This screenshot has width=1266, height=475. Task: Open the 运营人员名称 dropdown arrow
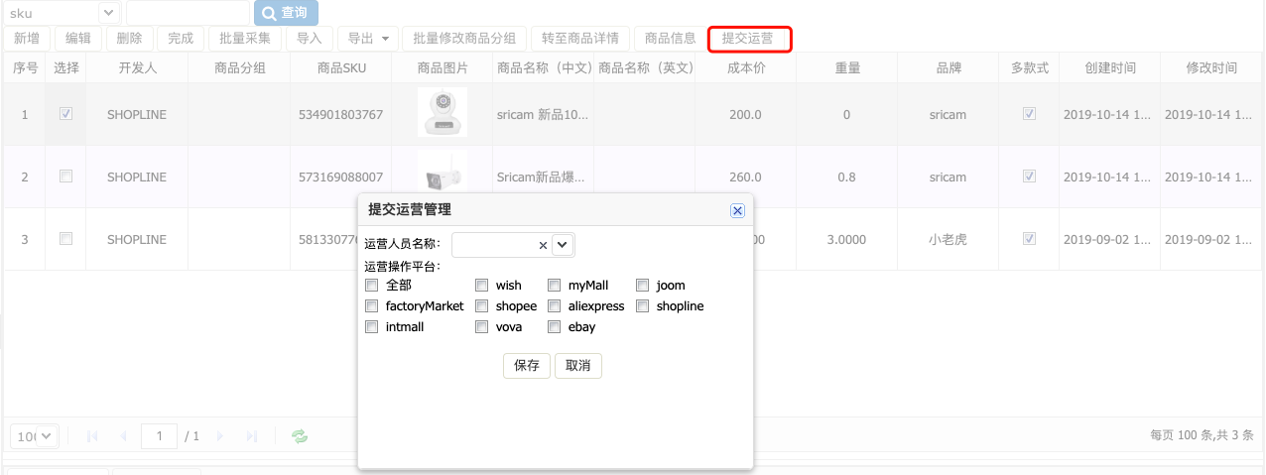(563, 245)
